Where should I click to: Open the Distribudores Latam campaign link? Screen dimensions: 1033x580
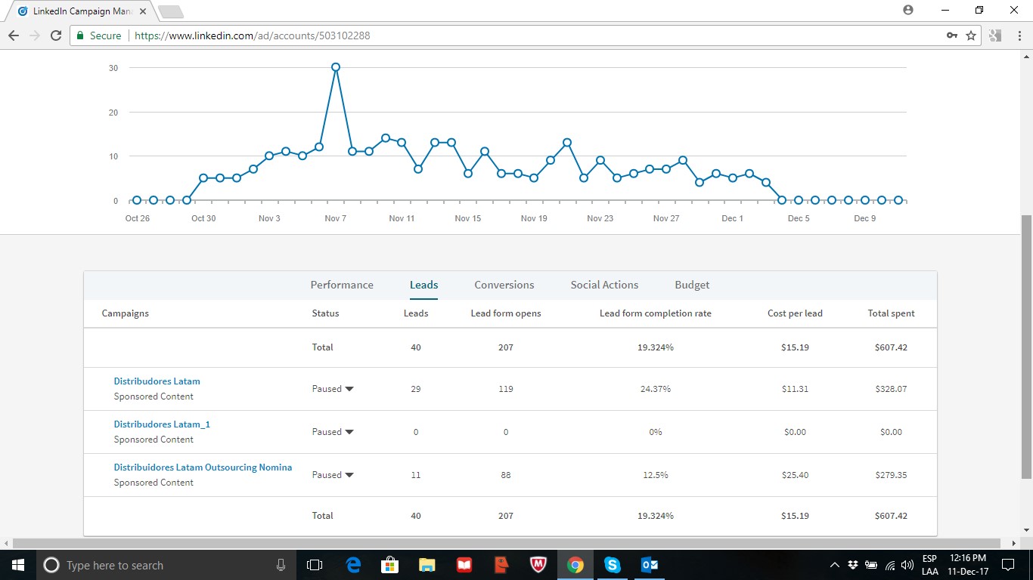pos(157,381)
